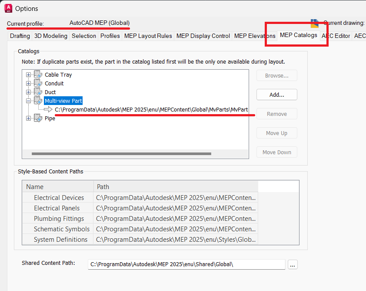Screen dimensions: 366x291
Task: Click the System Definitions path cell
Action: pyautogui.click(x=176, y=240)
